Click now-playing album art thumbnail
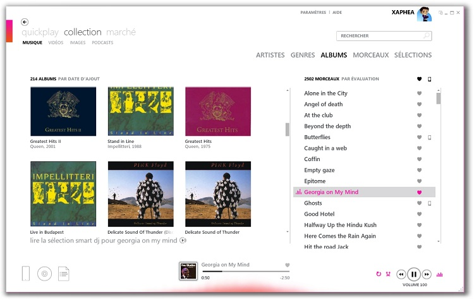Viewport: 474px width, 302px height. coord(188,271)
